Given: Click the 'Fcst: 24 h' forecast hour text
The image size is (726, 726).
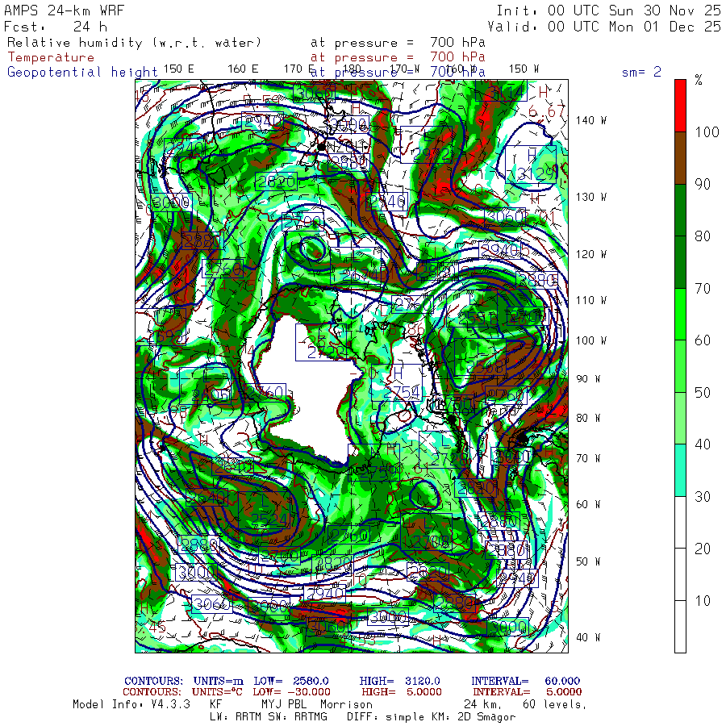Looking at the screenshot, I should [x=56, y=27].
